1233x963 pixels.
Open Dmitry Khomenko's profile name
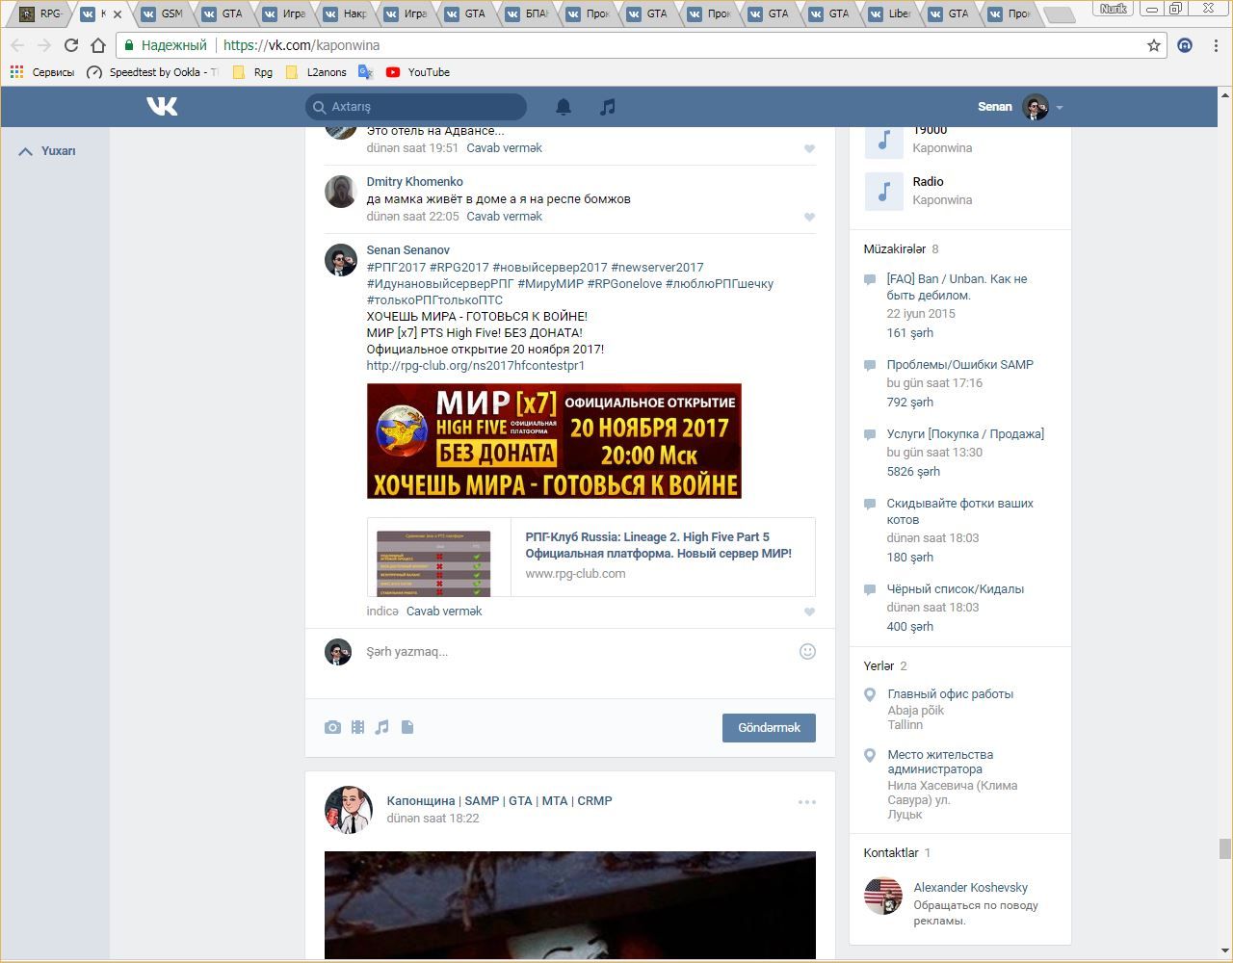tap(414, 182)
